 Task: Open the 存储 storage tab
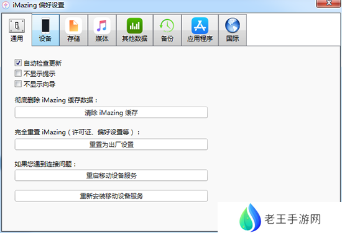(x=74, y=30)
